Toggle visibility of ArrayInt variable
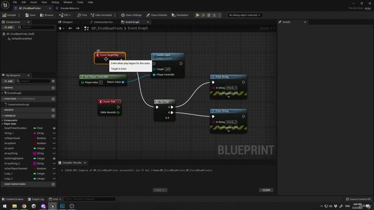This screenshot has width=374, height=210. [x=54, y=148]
